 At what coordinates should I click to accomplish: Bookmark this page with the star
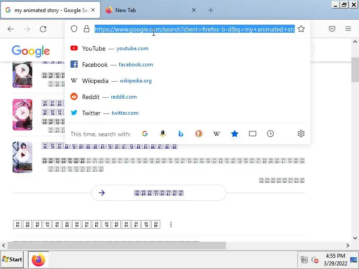tap(301, 29)
